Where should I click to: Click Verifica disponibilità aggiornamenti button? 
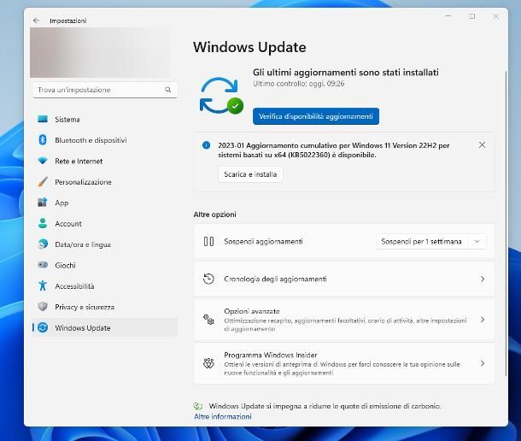point(316,116)
